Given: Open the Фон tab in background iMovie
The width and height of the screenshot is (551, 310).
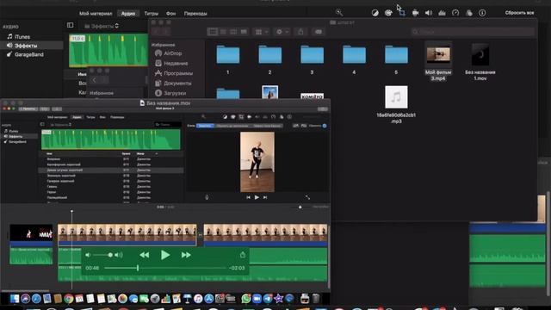Looking at the screenshot, I should click(170, 14).
